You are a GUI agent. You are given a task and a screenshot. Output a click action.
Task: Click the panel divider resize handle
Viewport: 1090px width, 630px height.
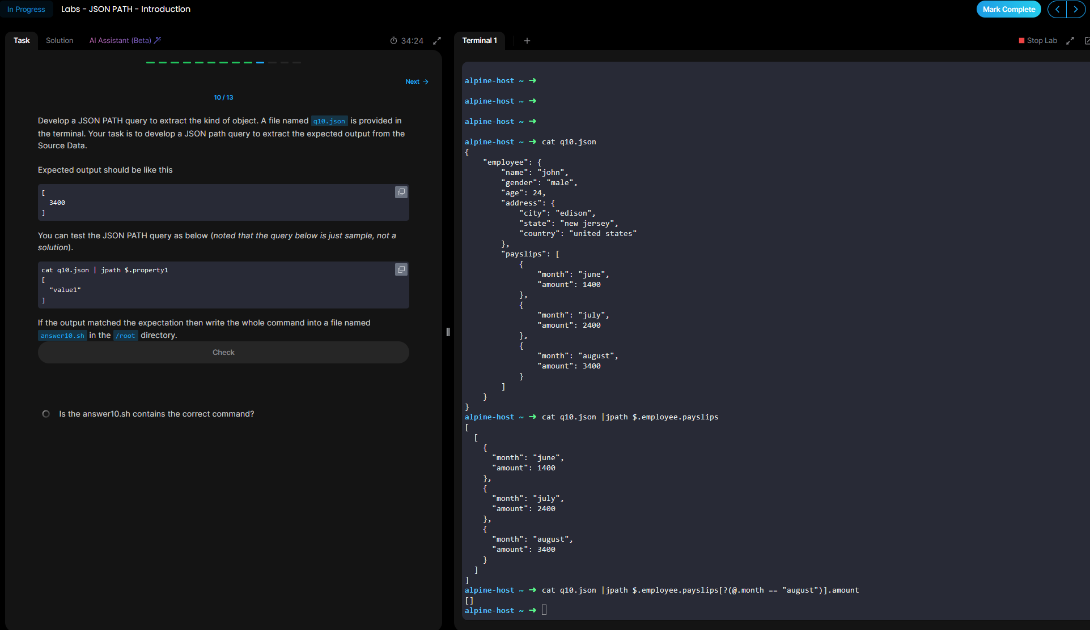(x=448, y=332)
